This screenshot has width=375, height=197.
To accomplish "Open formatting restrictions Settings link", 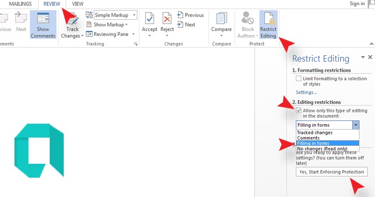I will point(306,92).
